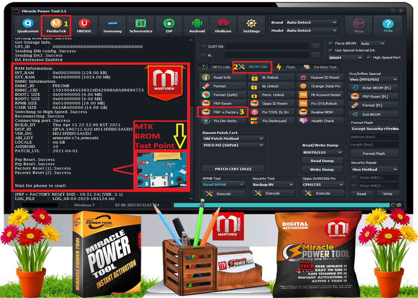This screenshot has height=298, width=418.
Task: Run Huawei ID Reset
Action: coord(320,77)
